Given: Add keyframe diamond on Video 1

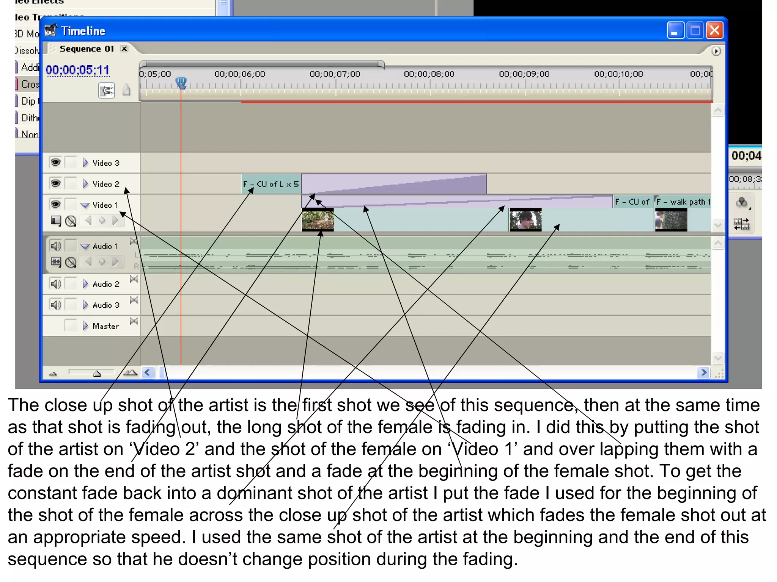Looking at the screenshot, I should click(x=102, y=220).
